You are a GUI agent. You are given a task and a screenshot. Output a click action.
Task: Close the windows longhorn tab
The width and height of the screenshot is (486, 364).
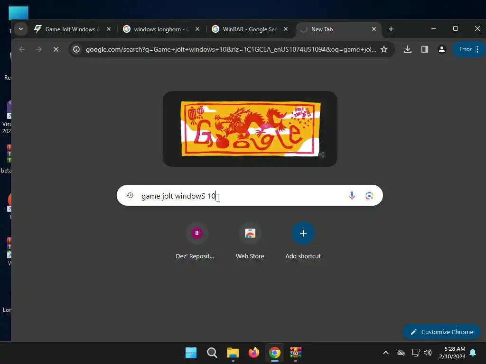(197, 29)
